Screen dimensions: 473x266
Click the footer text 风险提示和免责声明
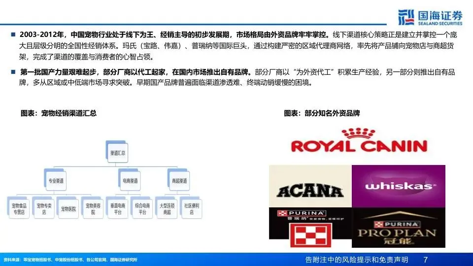374,260
